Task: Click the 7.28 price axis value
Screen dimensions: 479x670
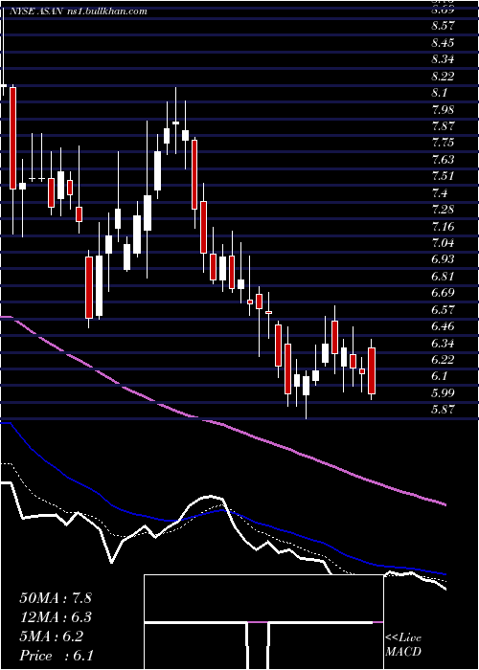Action: pyautogui.click(x=443, y=210)
